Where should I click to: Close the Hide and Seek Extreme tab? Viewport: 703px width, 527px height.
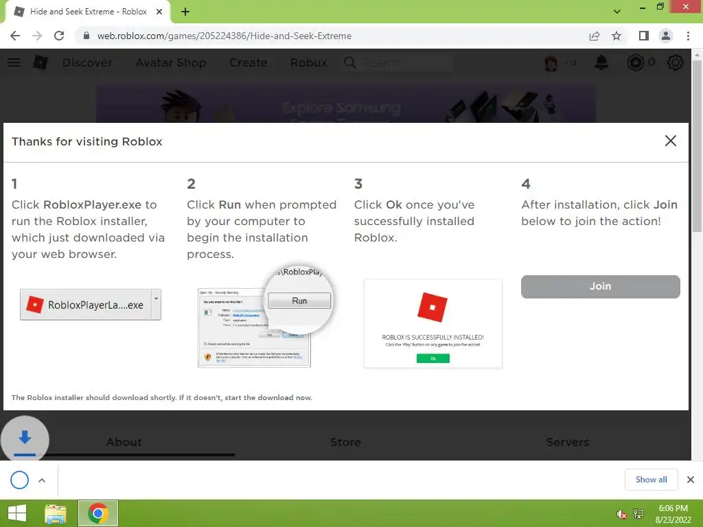(x=159, y=12)
